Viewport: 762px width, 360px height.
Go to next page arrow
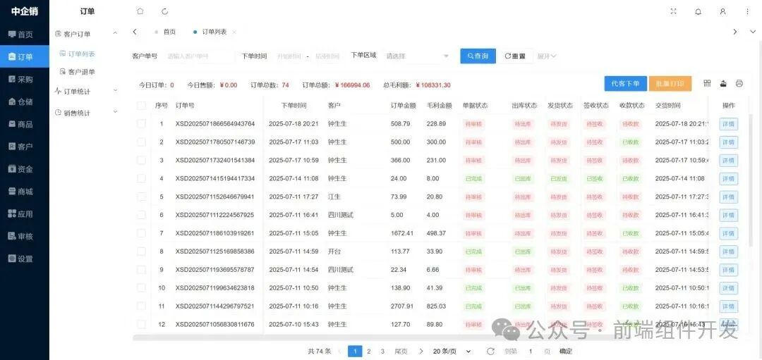click(421, 352)
